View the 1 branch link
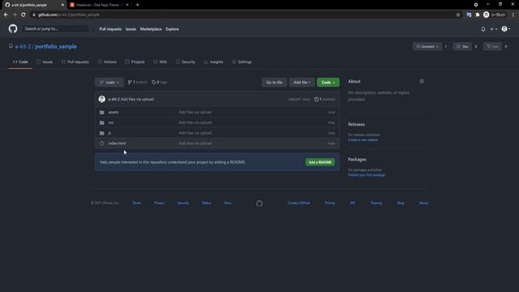 (x=137, y=82)
